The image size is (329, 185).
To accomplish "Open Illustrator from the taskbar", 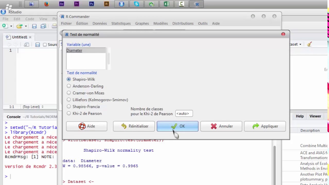I will [x=106, y=4].
